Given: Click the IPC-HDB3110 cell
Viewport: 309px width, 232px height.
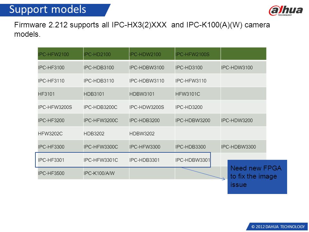Looking at the screenshot, I should click(x=106, y=81).
